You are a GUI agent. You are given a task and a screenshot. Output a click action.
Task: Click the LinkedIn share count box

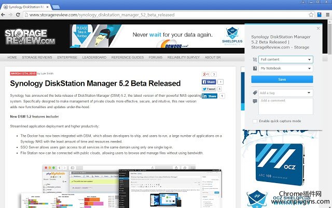point(222,96)
